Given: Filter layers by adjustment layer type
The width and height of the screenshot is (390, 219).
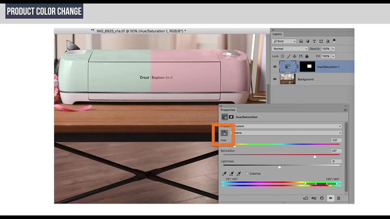Looking at the screenshot, I should coord(308,41).
